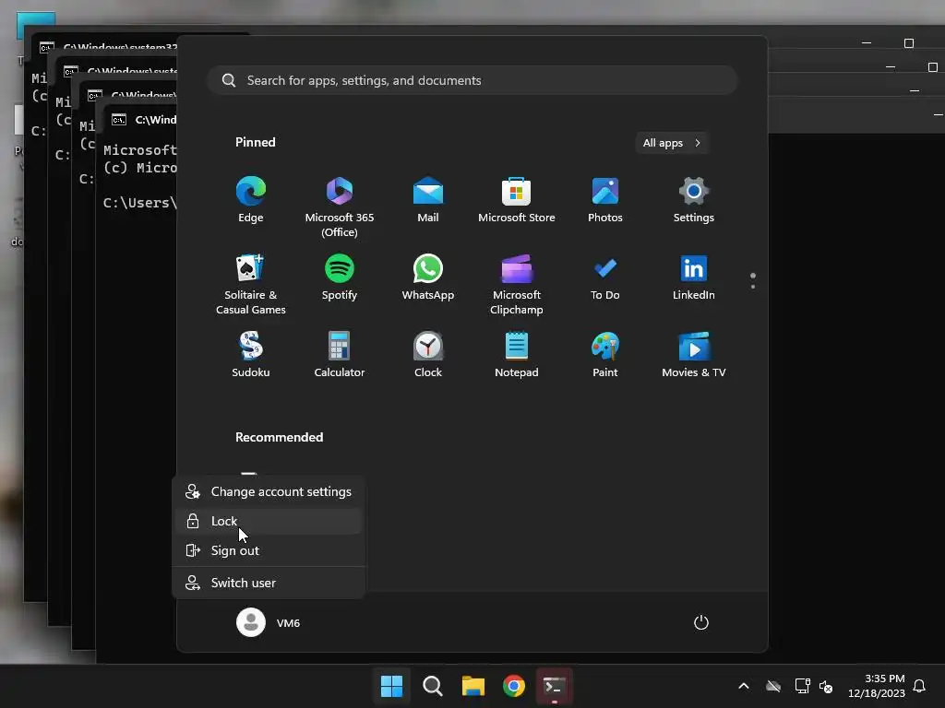Open LinkedIn

pos(694,277)
